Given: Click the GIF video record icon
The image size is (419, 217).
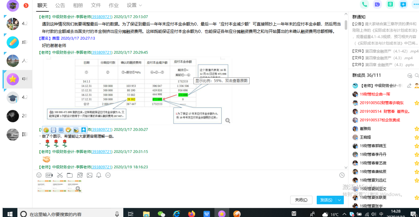Looking at the screenshot, I should (49, 175).
